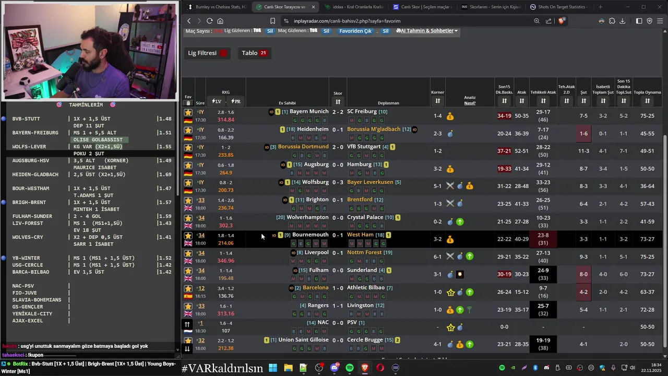Sort by Topla Oynama column arrows

pos(647,101)
